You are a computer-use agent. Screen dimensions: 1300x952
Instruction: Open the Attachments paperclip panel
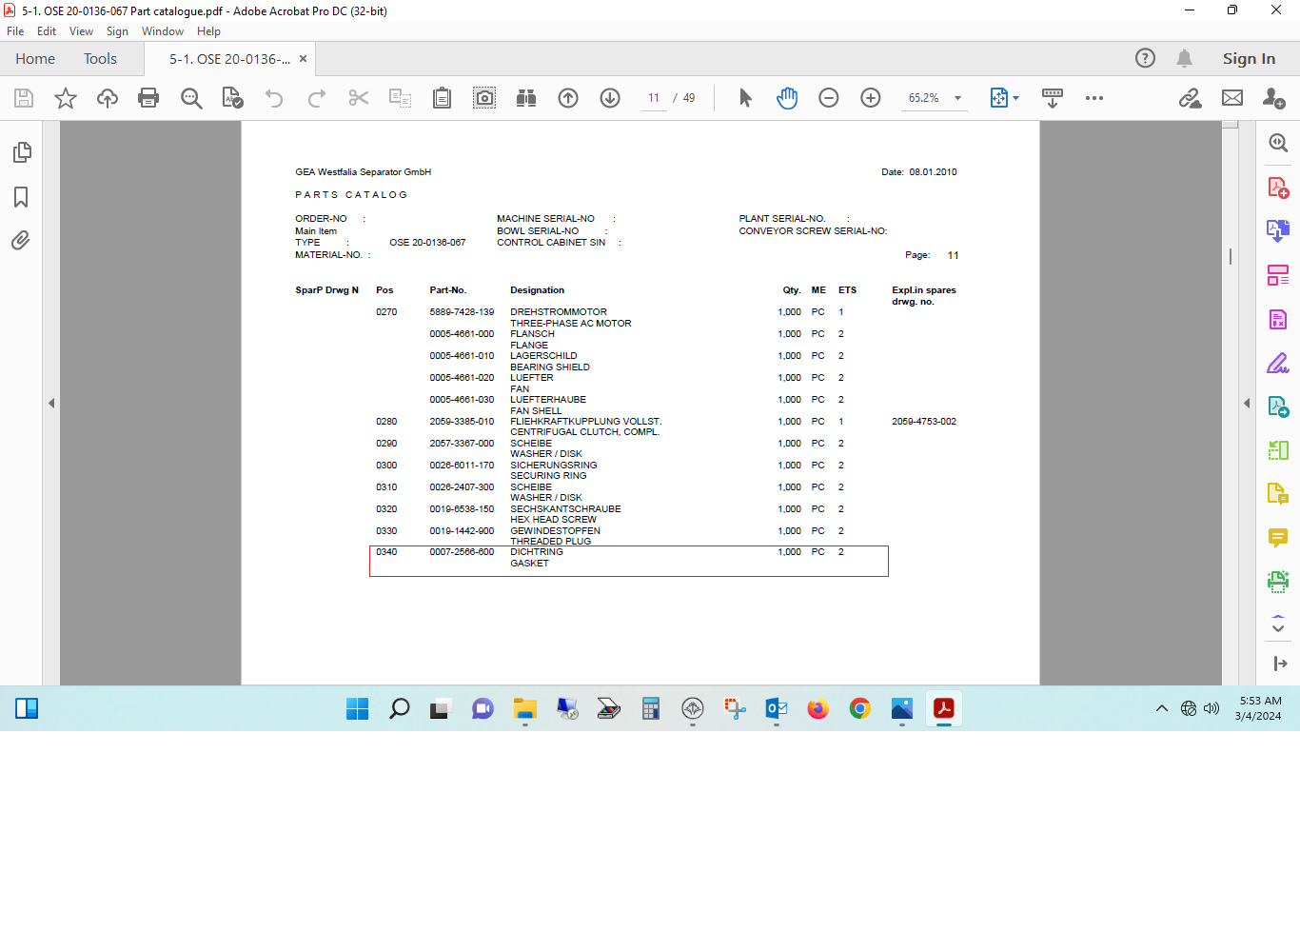pos(21,241)
